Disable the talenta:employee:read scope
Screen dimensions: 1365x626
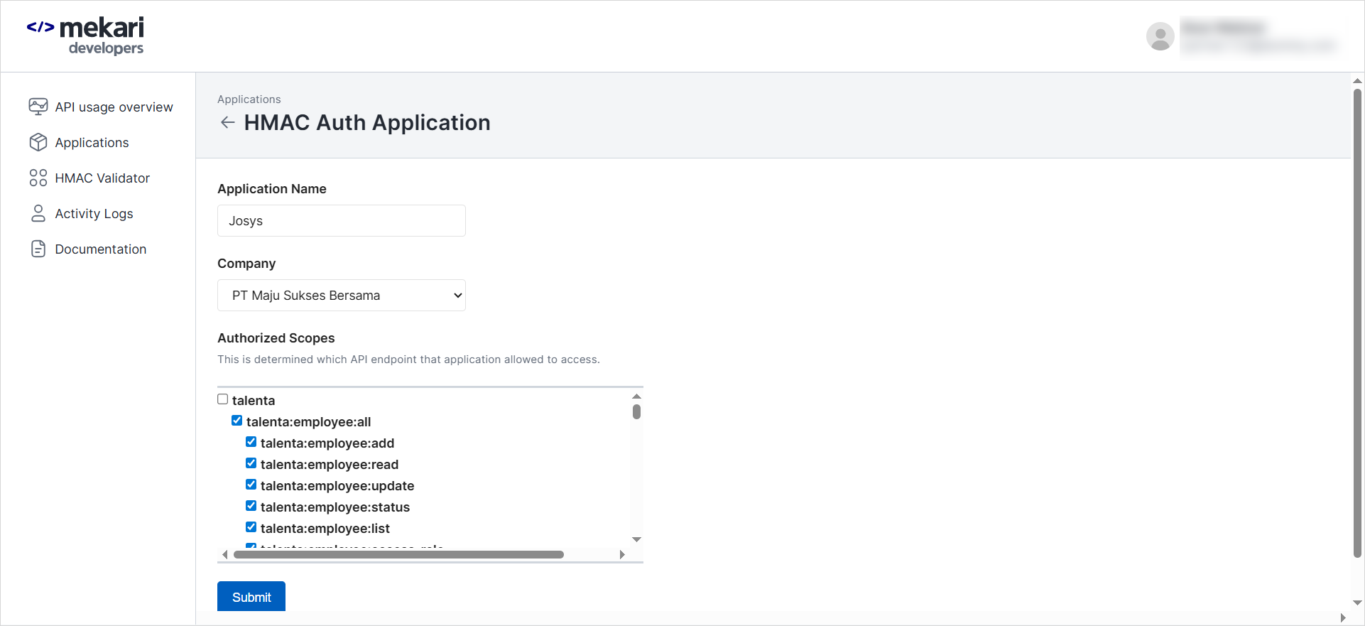pyautogui.click(x=251, y=463)
